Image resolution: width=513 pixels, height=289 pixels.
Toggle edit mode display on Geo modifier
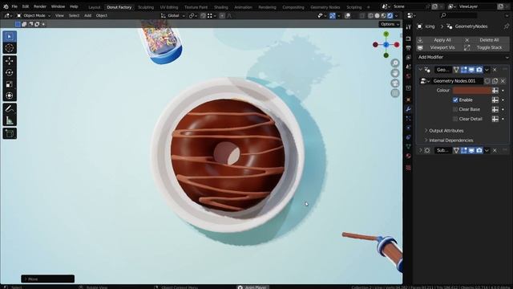464,70
